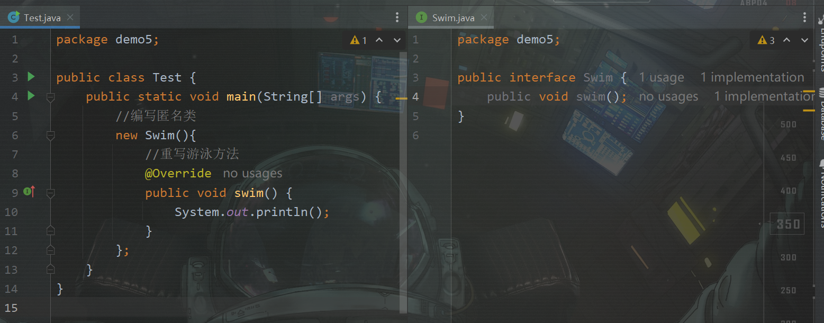Click line number 6 in Swim.java gutter

(x=415, y=135)
